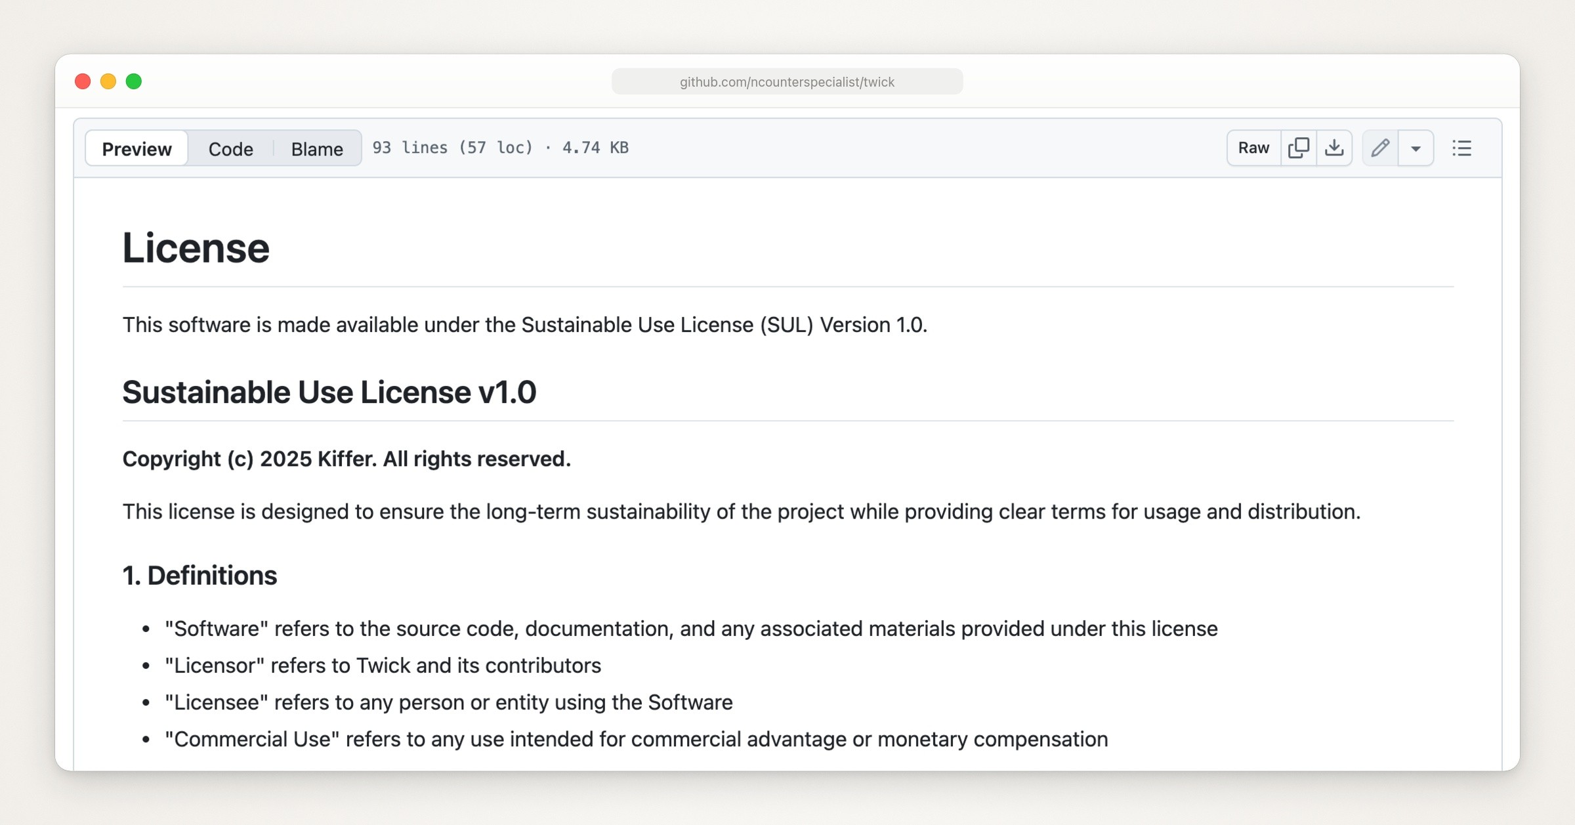The image size is (1575, 825).
Task: Switch to the Code tab
Action: [230, 148]
